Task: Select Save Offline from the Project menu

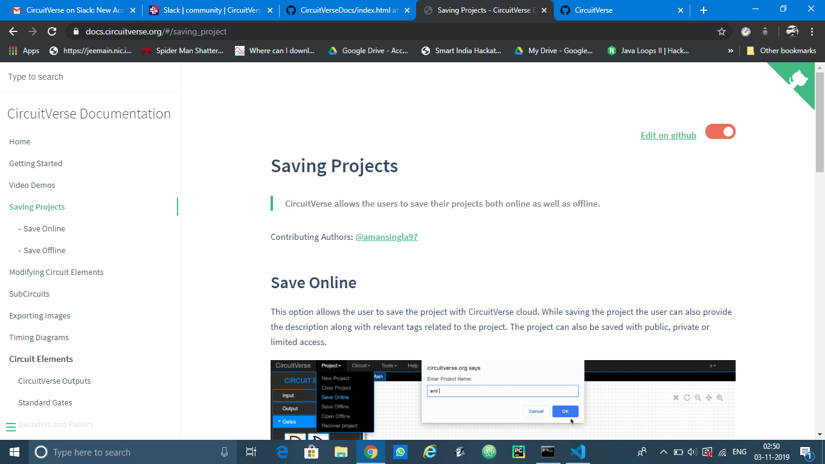Action: (335, 407)
